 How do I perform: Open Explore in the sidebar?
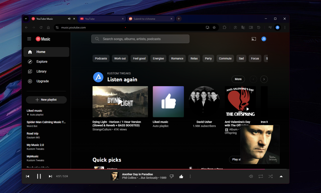tap(46, 62)
